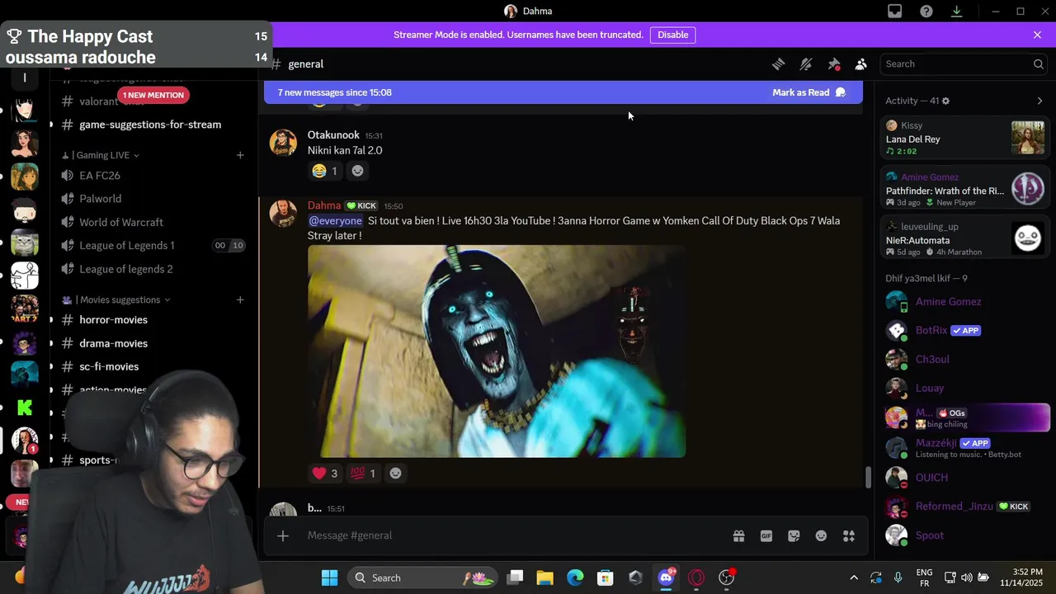Open pinned messages icon

pos(834,64)
